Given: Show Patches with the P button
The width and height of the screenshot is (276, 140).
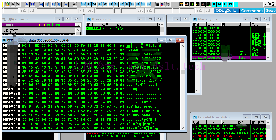Looking at the screenshot, I should 122,4.
